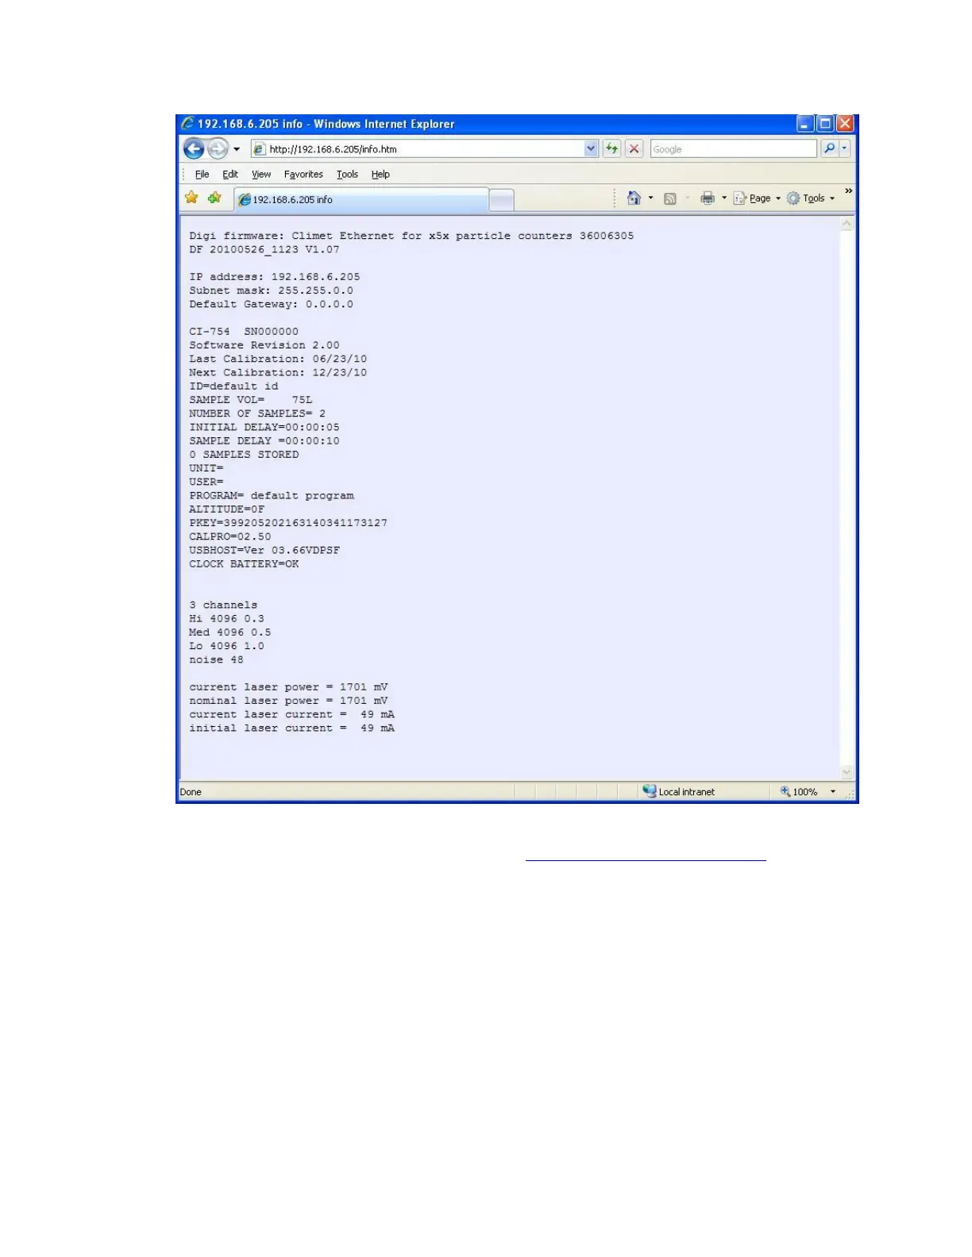Show more command bar items chevron
The width and height of the screenshot is (972, 1257).
848,191
